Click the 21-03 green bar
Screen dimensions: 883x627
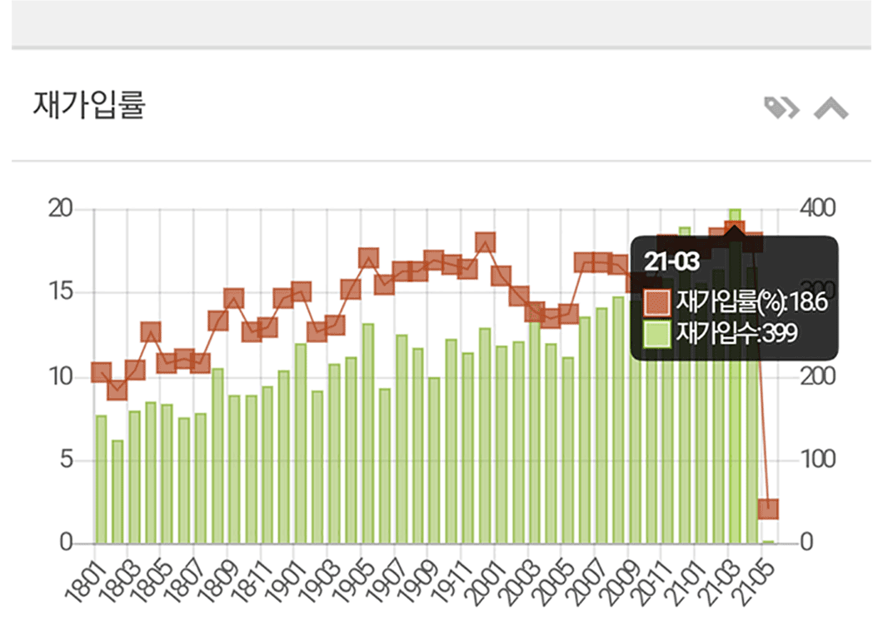(x=735, y=376)
